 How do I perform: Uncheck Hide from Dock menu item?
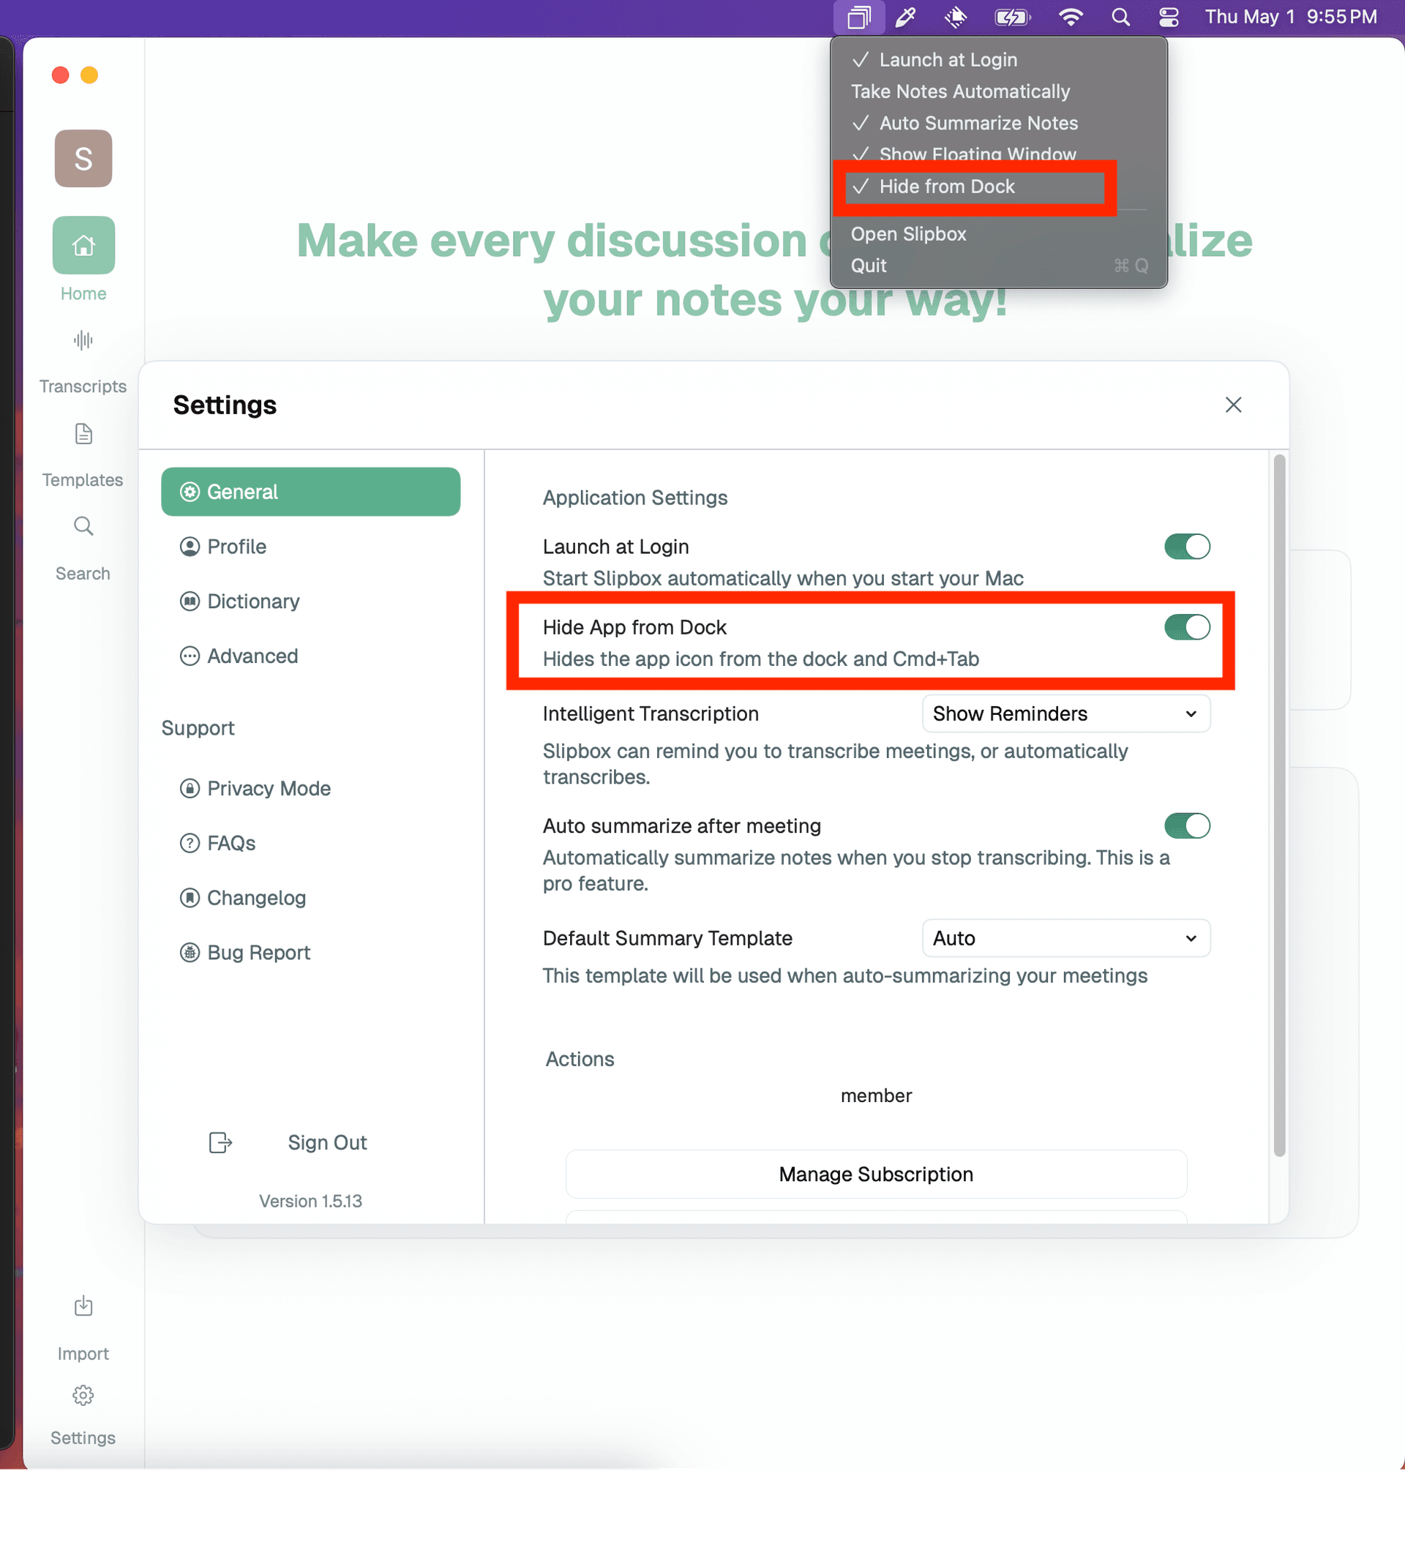click(975, 186)
